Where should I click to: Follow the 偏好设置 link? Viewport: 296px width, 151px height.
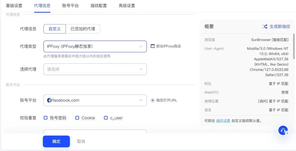coord(223,121)
